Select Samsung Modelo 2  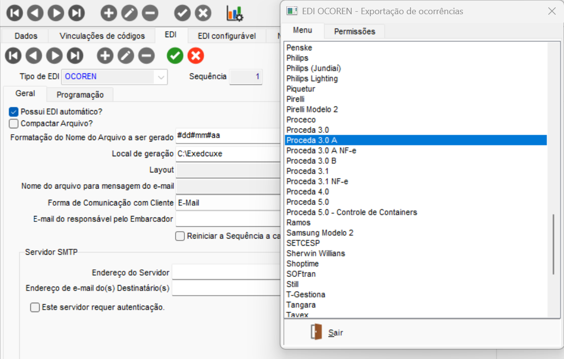(x=416, y=233)
